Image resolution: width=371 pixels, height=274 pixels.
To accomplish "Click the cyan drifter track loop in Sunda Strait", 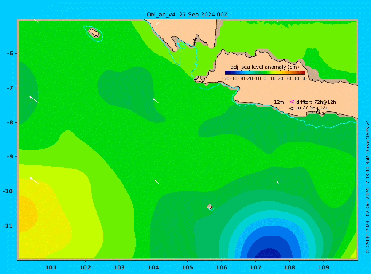I will (181, 45).
